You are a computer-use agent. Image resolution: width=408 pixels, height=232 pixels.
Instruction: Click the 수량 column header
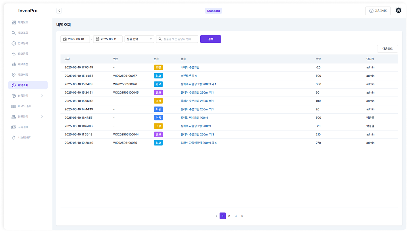tap(318, 59)
